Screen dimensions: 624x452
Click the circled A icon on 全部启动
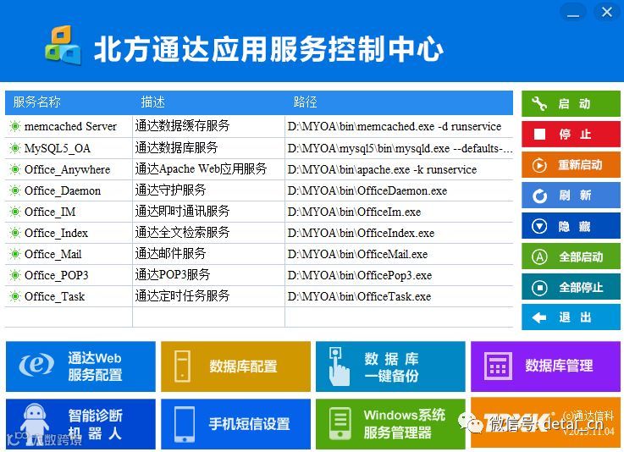point(539,256)
